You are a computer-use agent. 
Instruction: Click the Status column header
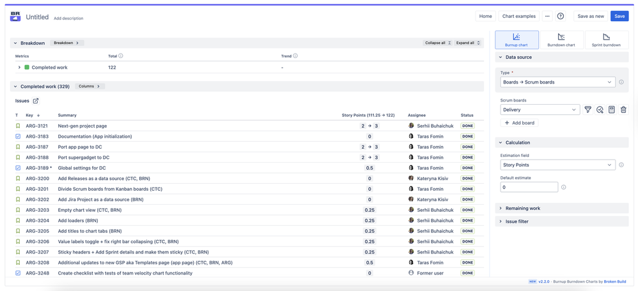tap(467, 116)
